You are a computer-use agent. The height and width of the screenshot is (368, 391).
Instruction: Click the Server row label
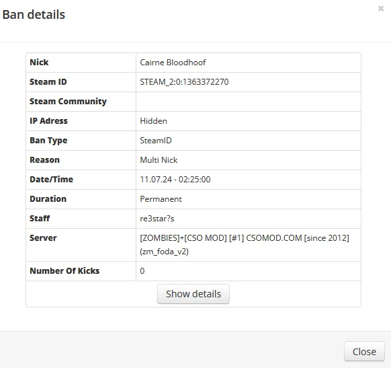[x=43, y=238]
